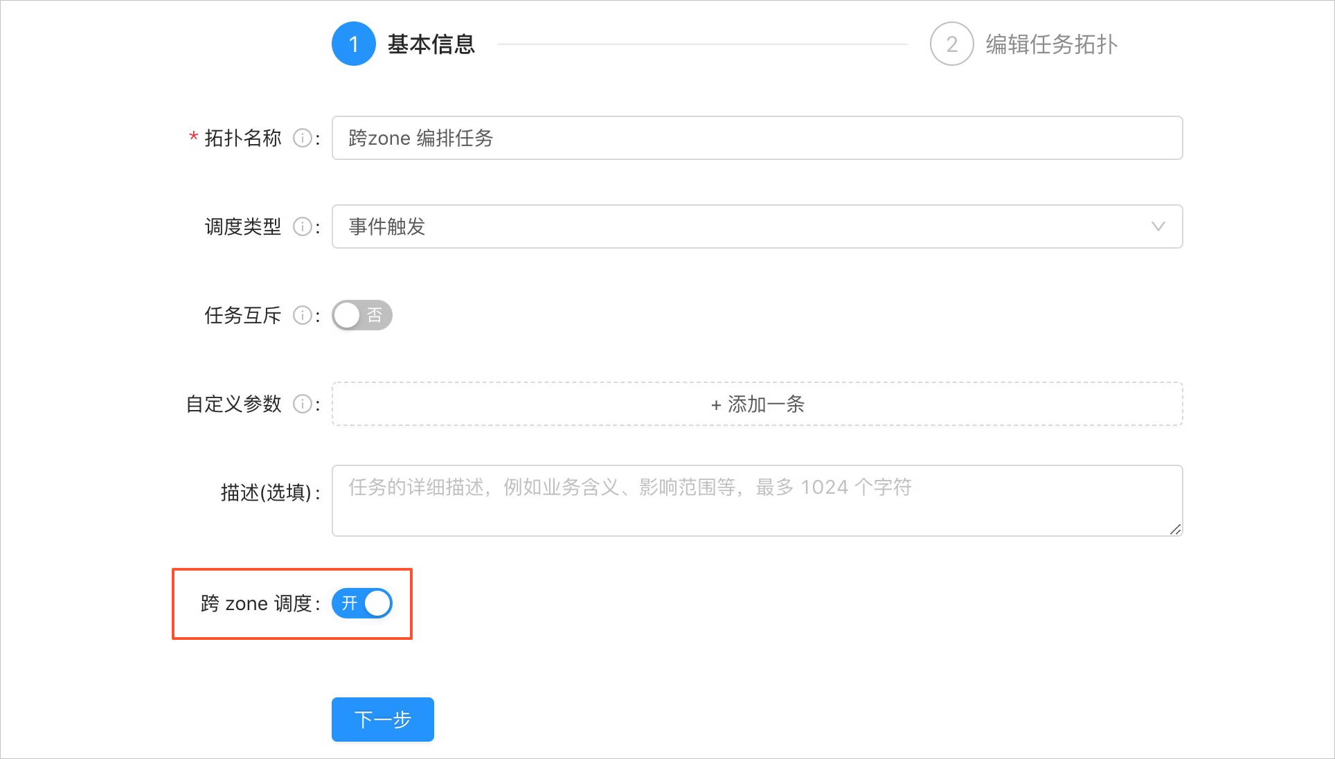This screenshot has height=759, width=1335.
Task: Go to step 2 编辑任务拓扑
Action: click(1023, 44)
